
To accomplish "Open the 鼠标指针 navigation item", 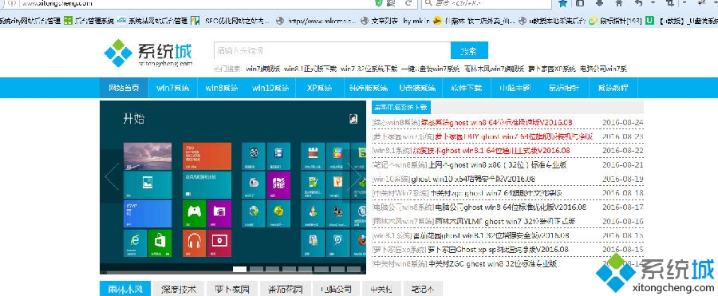I will (564, 88).
